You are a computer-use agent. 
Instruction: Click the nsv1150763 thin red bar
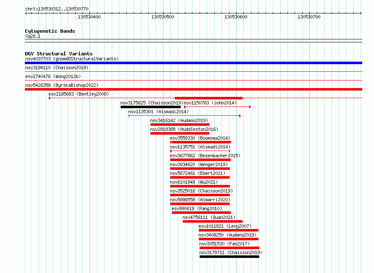coord(217,107)
